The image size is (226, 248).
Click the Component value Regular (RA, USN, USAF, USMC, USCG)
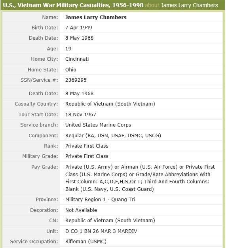tap(113, 136)
